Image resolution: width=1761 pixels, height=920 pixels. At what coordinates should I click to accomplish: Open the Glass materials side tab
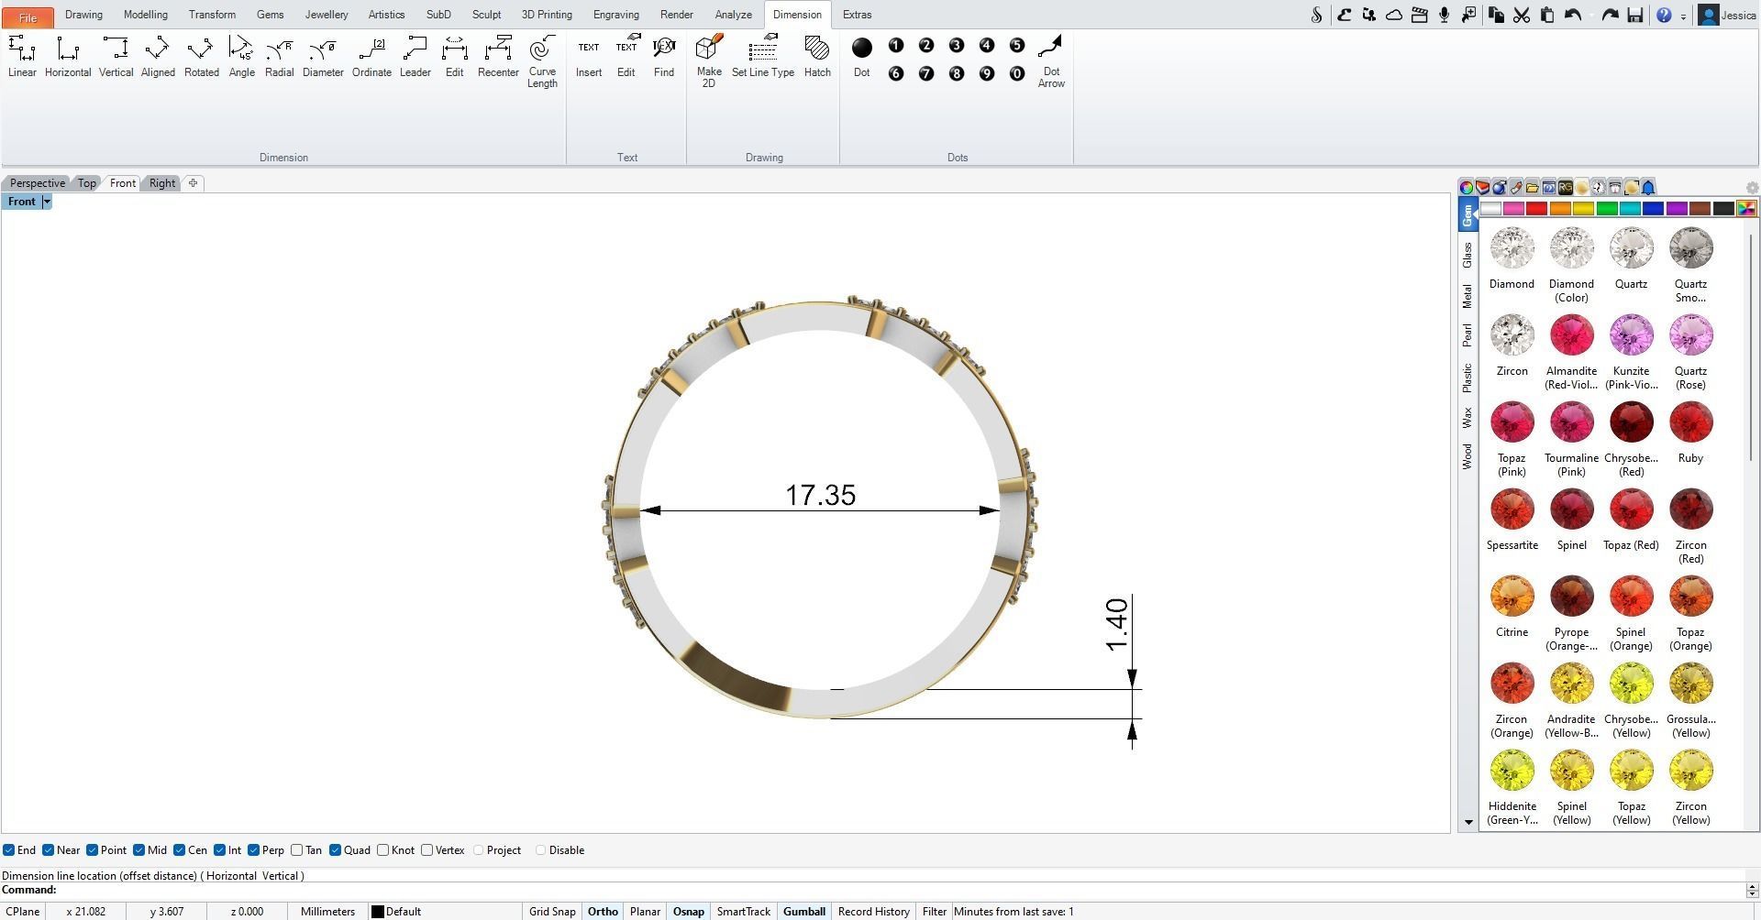coord(1467,255)
